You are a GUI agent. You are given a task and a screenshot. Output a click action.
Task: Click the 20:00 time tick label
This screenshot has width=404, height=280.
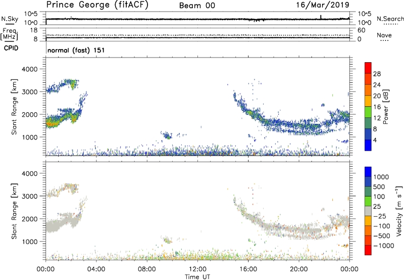click(x=299, y=269)
